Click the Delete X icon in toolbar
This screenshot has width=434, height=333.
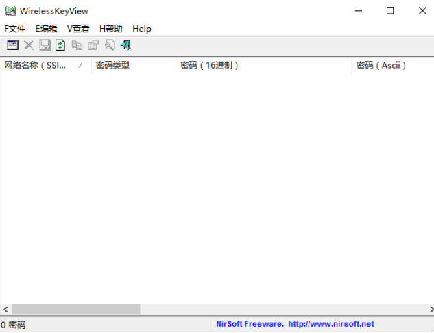point(29,45)
